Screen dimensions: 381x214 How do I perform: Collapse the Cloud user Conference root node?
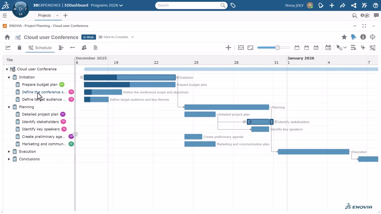[7, 69]
